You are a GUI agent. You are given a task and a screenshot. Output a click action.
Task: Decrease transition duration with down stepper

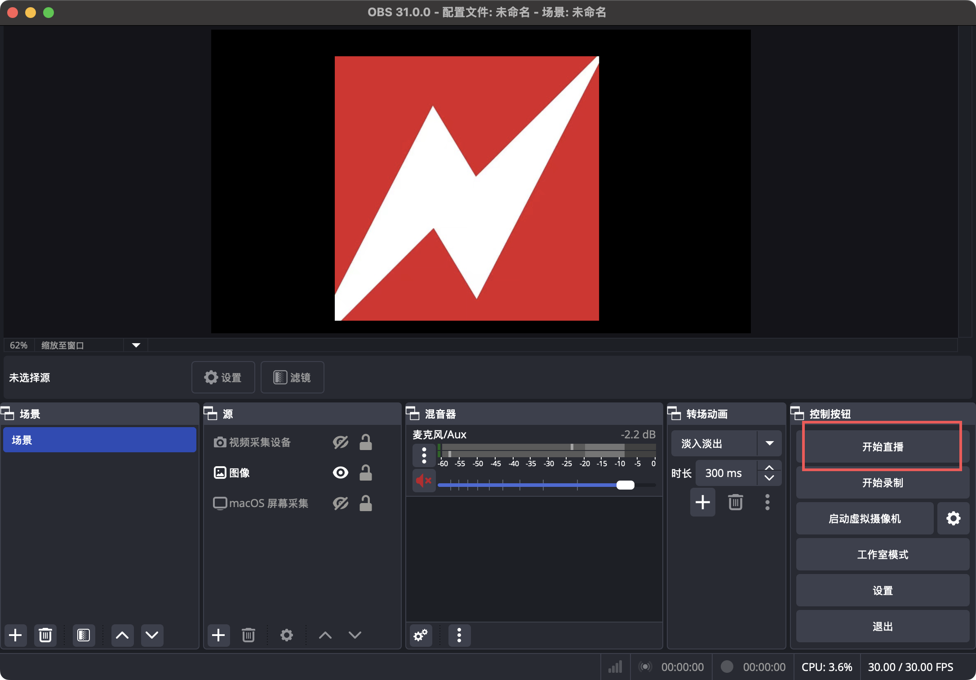(x=769, y=478)
